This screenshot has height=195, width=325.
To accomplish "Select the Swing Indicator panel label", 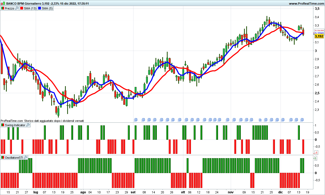I will (x=15, y=125).
